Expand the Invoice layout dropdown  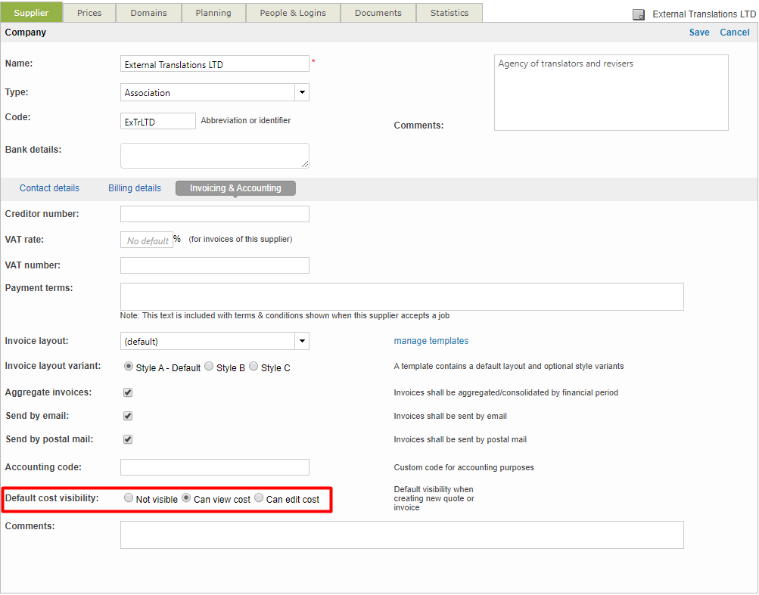(302, 341)
